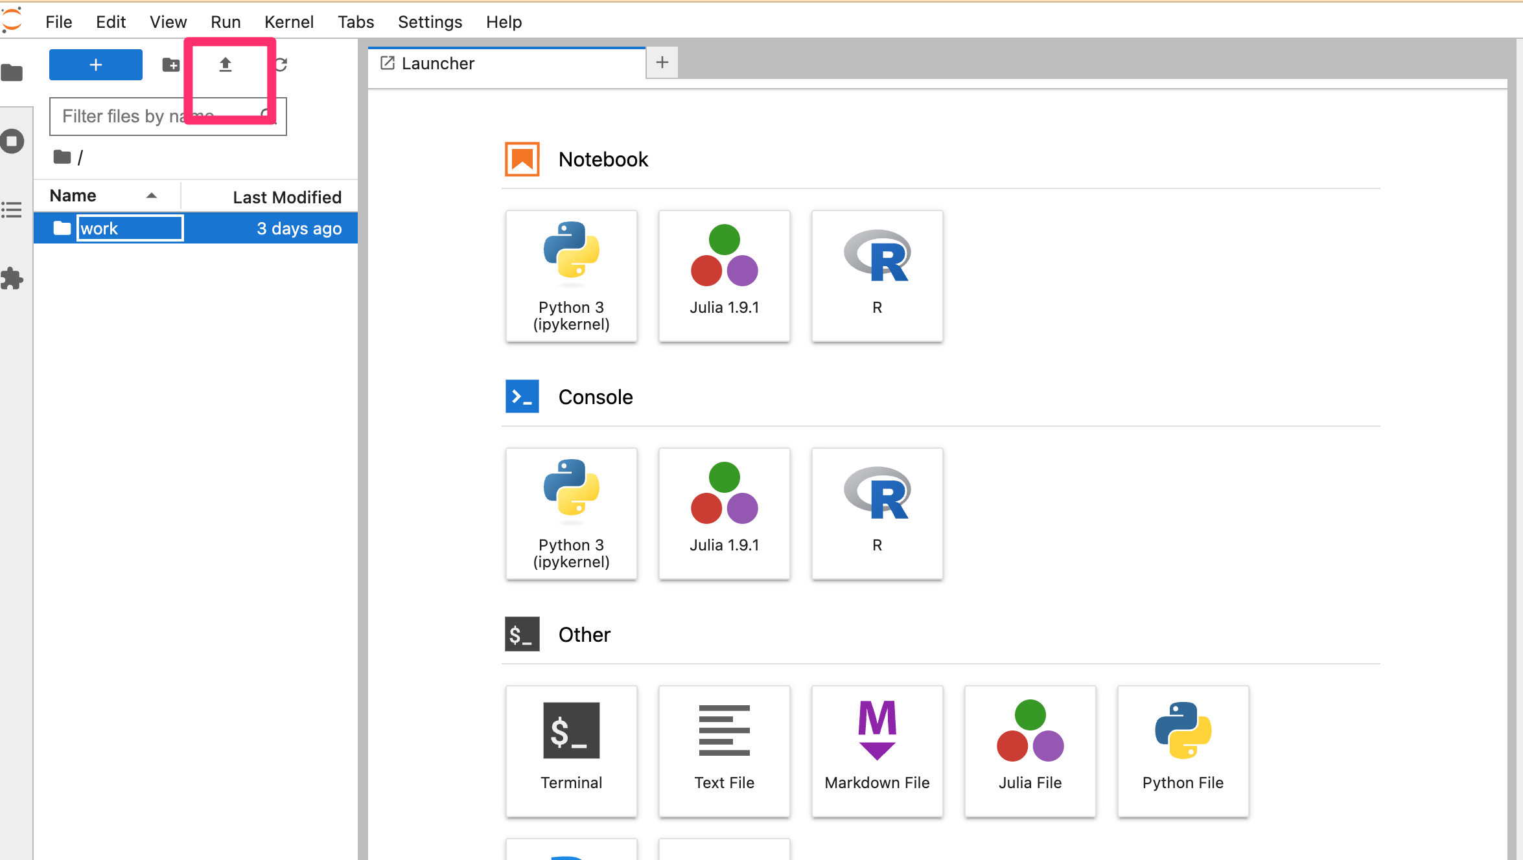This screenshot has width=1523, height=860.
Task: Toggle the file browser sidebar icon
Action: (x=12, y=73)
